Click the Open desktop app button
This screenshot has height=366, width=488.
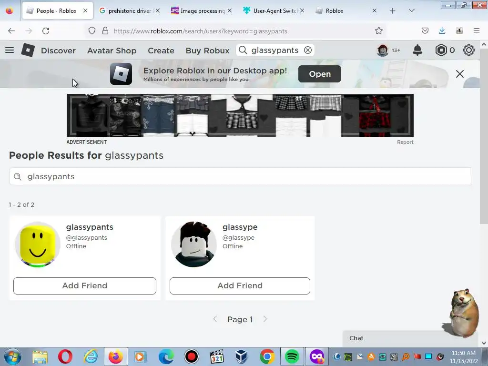pyautogui.click(x=320, y=74)
